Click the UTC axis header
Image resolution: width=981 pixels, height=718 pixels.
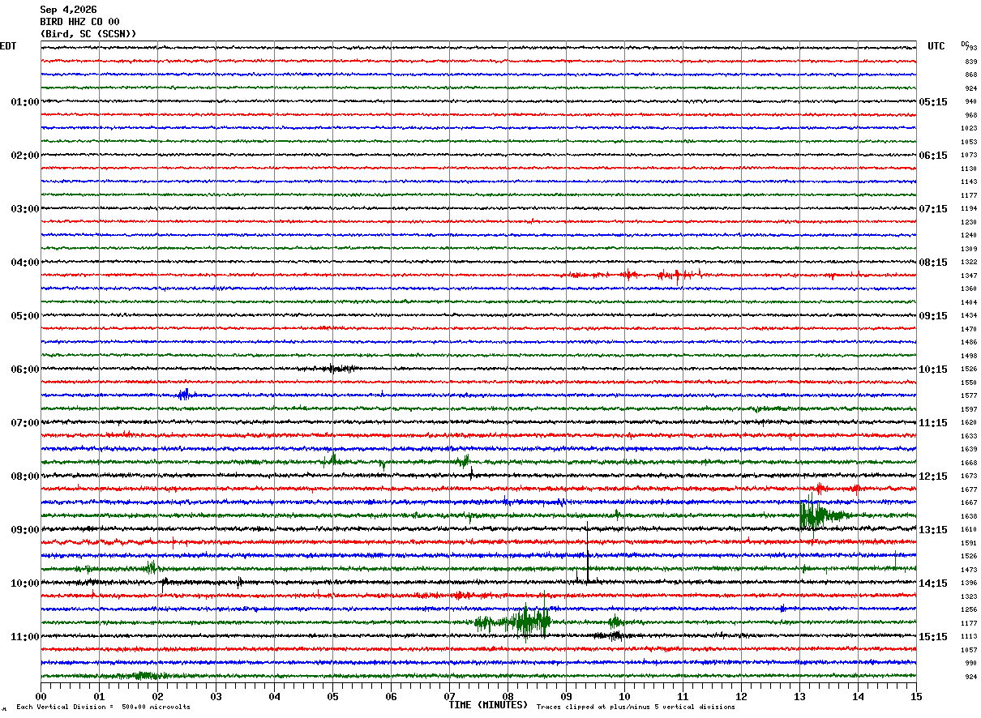pos(936,46)
